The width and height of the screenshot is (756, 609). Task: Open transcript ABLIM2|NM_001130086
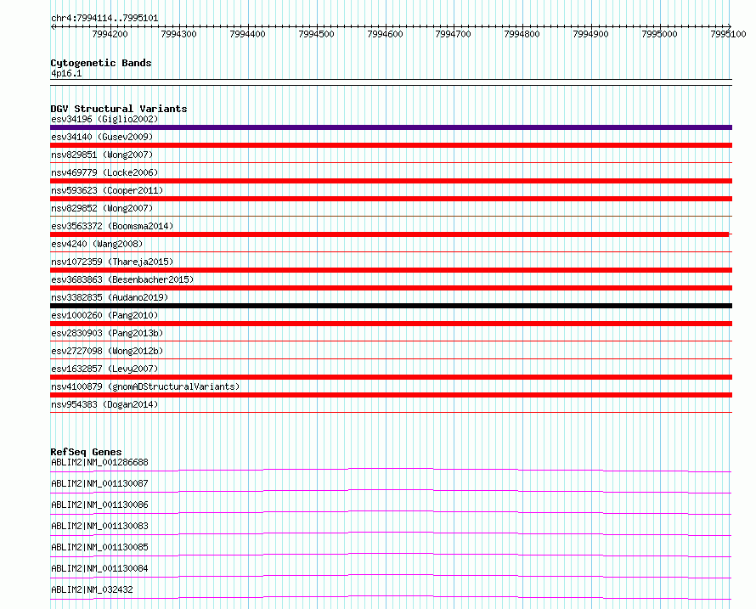99,505
